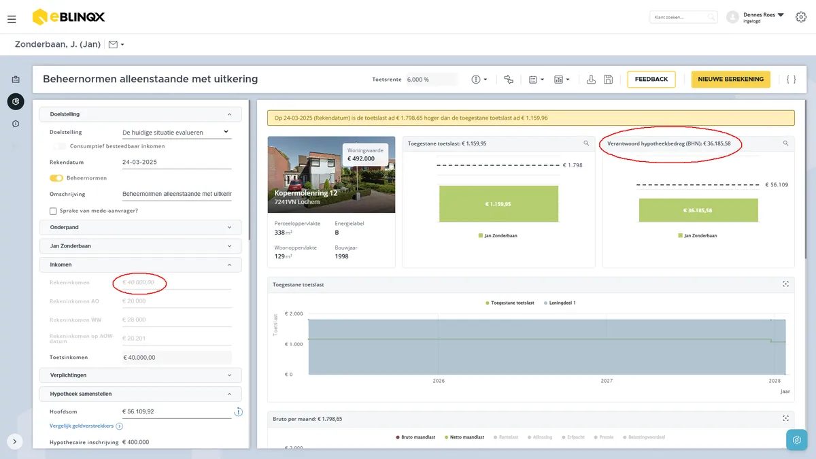Image resolution: width=816 pixels, height=459 pixels.
Task: Click the NIEUWE BEREKENING button
Action: pos(731,80)
